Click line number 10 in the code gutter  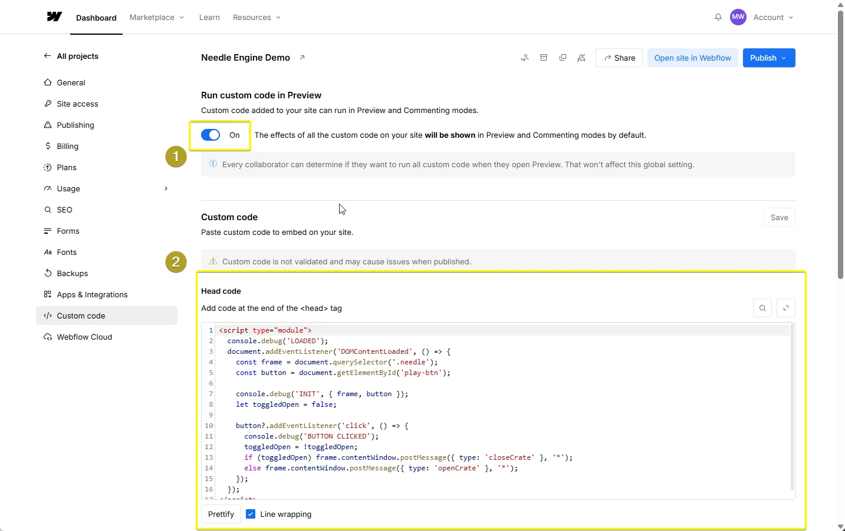click(209, 426)
